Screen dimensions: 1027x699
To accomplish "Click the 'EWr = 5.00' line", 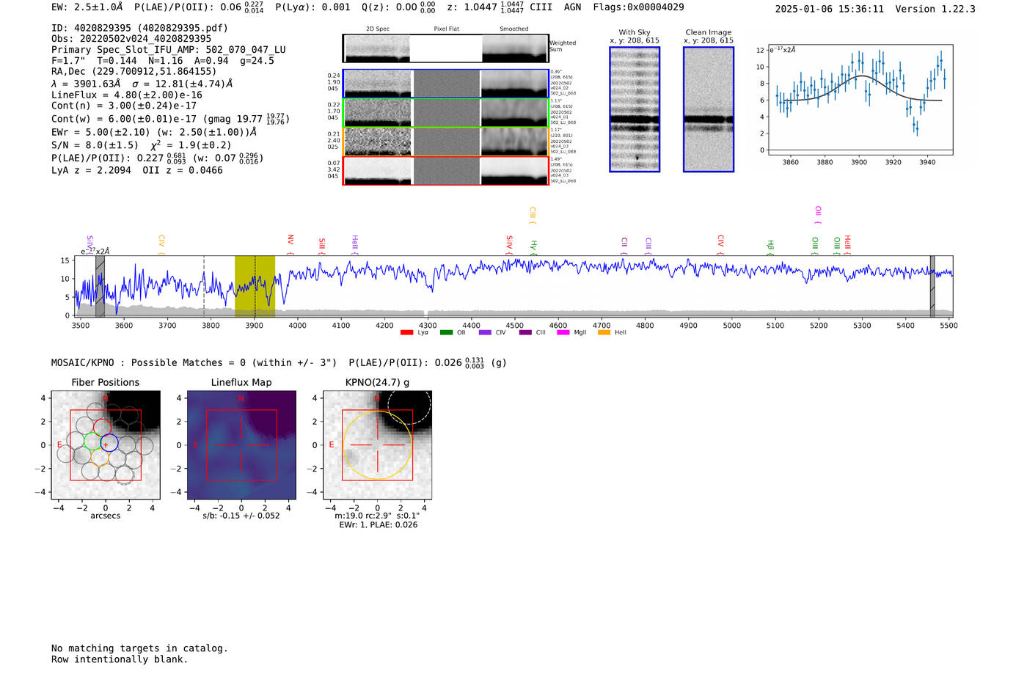I will coord(154,132).
